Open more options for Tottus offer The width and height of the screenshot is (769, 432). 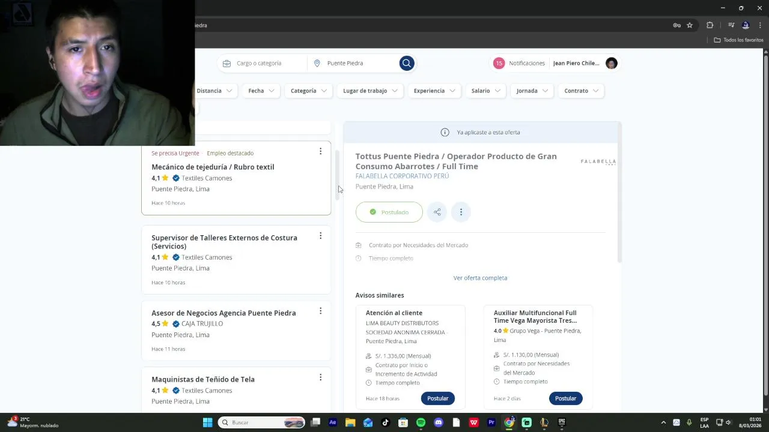461,212
